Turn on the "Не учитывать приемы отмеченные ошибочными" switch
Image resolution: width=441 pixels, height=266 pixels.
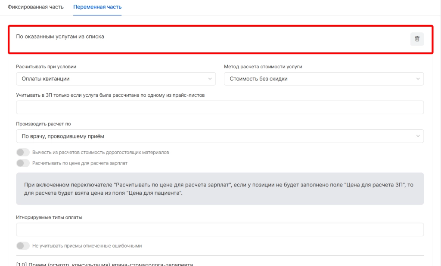[23, 246]
